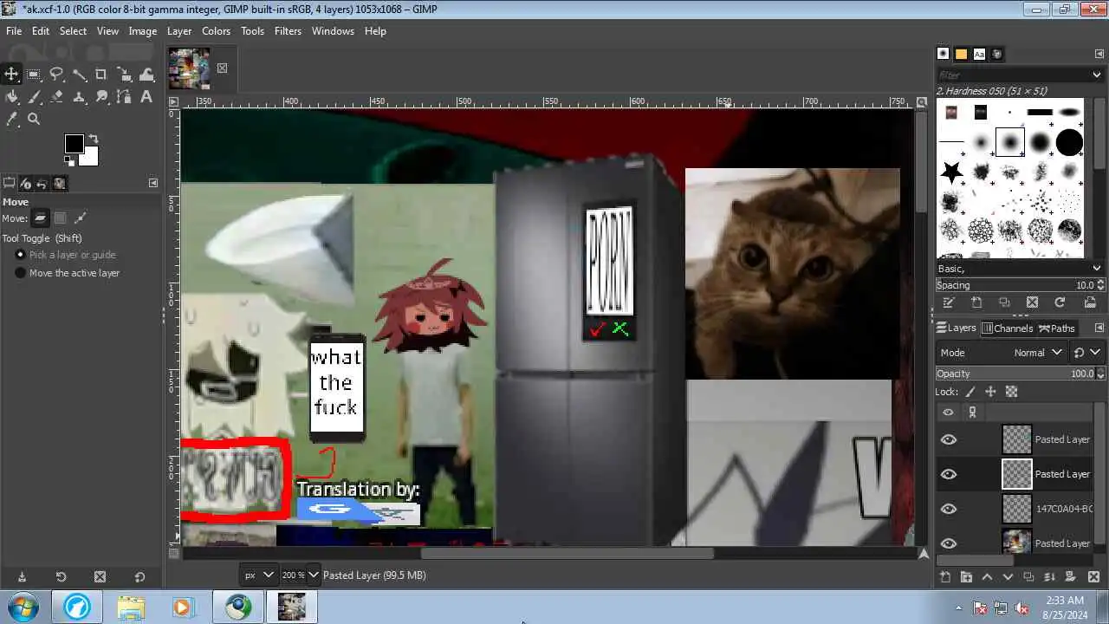
Task: Open the zoom percentage 200% dropdown
Action: (313, 575)
